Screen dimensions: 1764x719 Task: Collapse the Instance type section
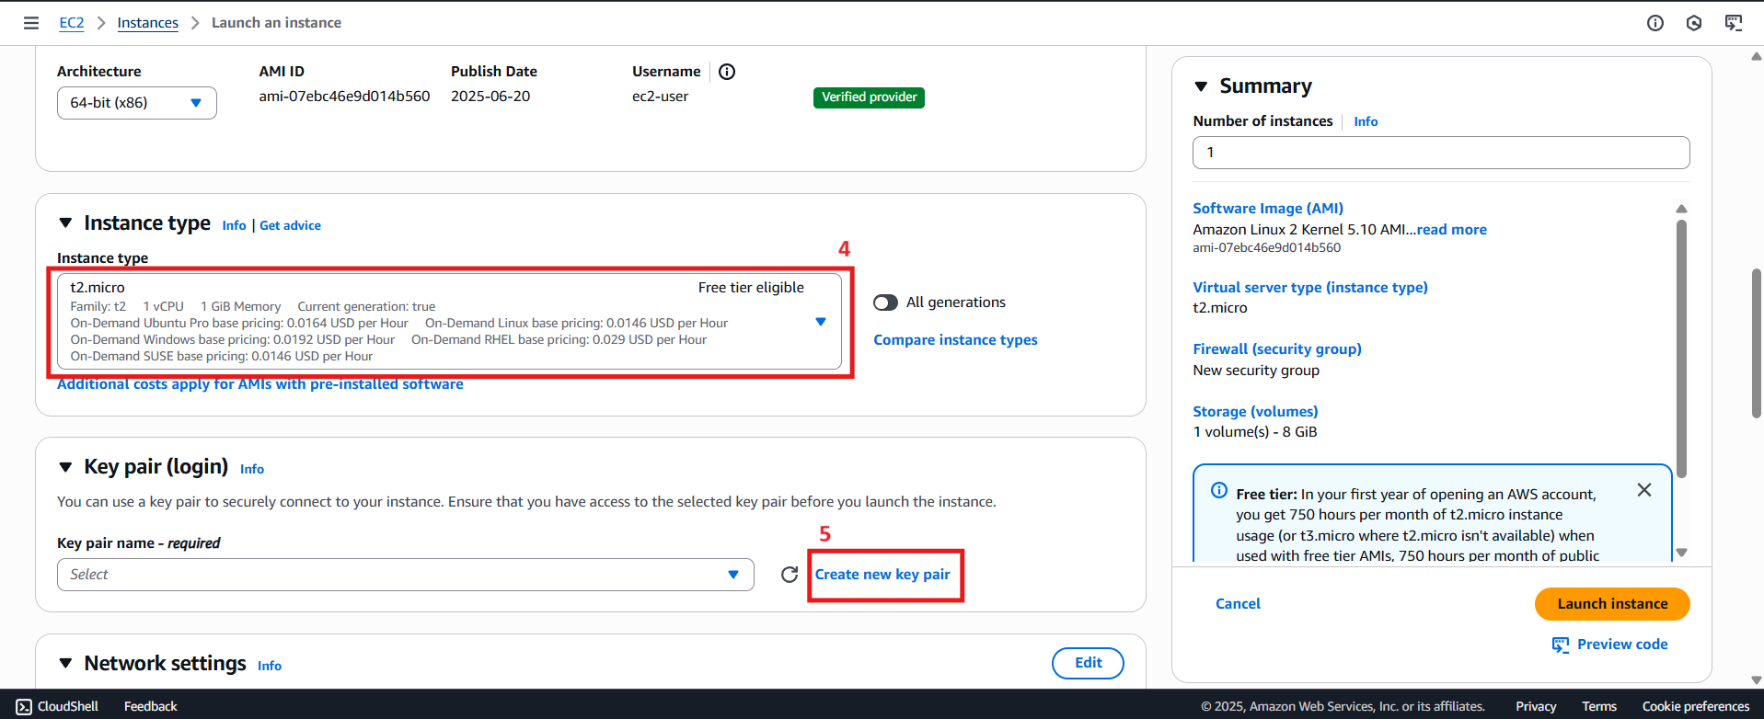click(x=65, y=223)
